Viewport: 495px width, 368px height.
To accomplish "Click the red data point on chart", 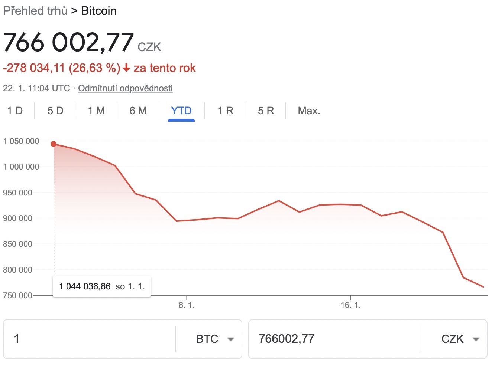I will (x=54, y=144).
